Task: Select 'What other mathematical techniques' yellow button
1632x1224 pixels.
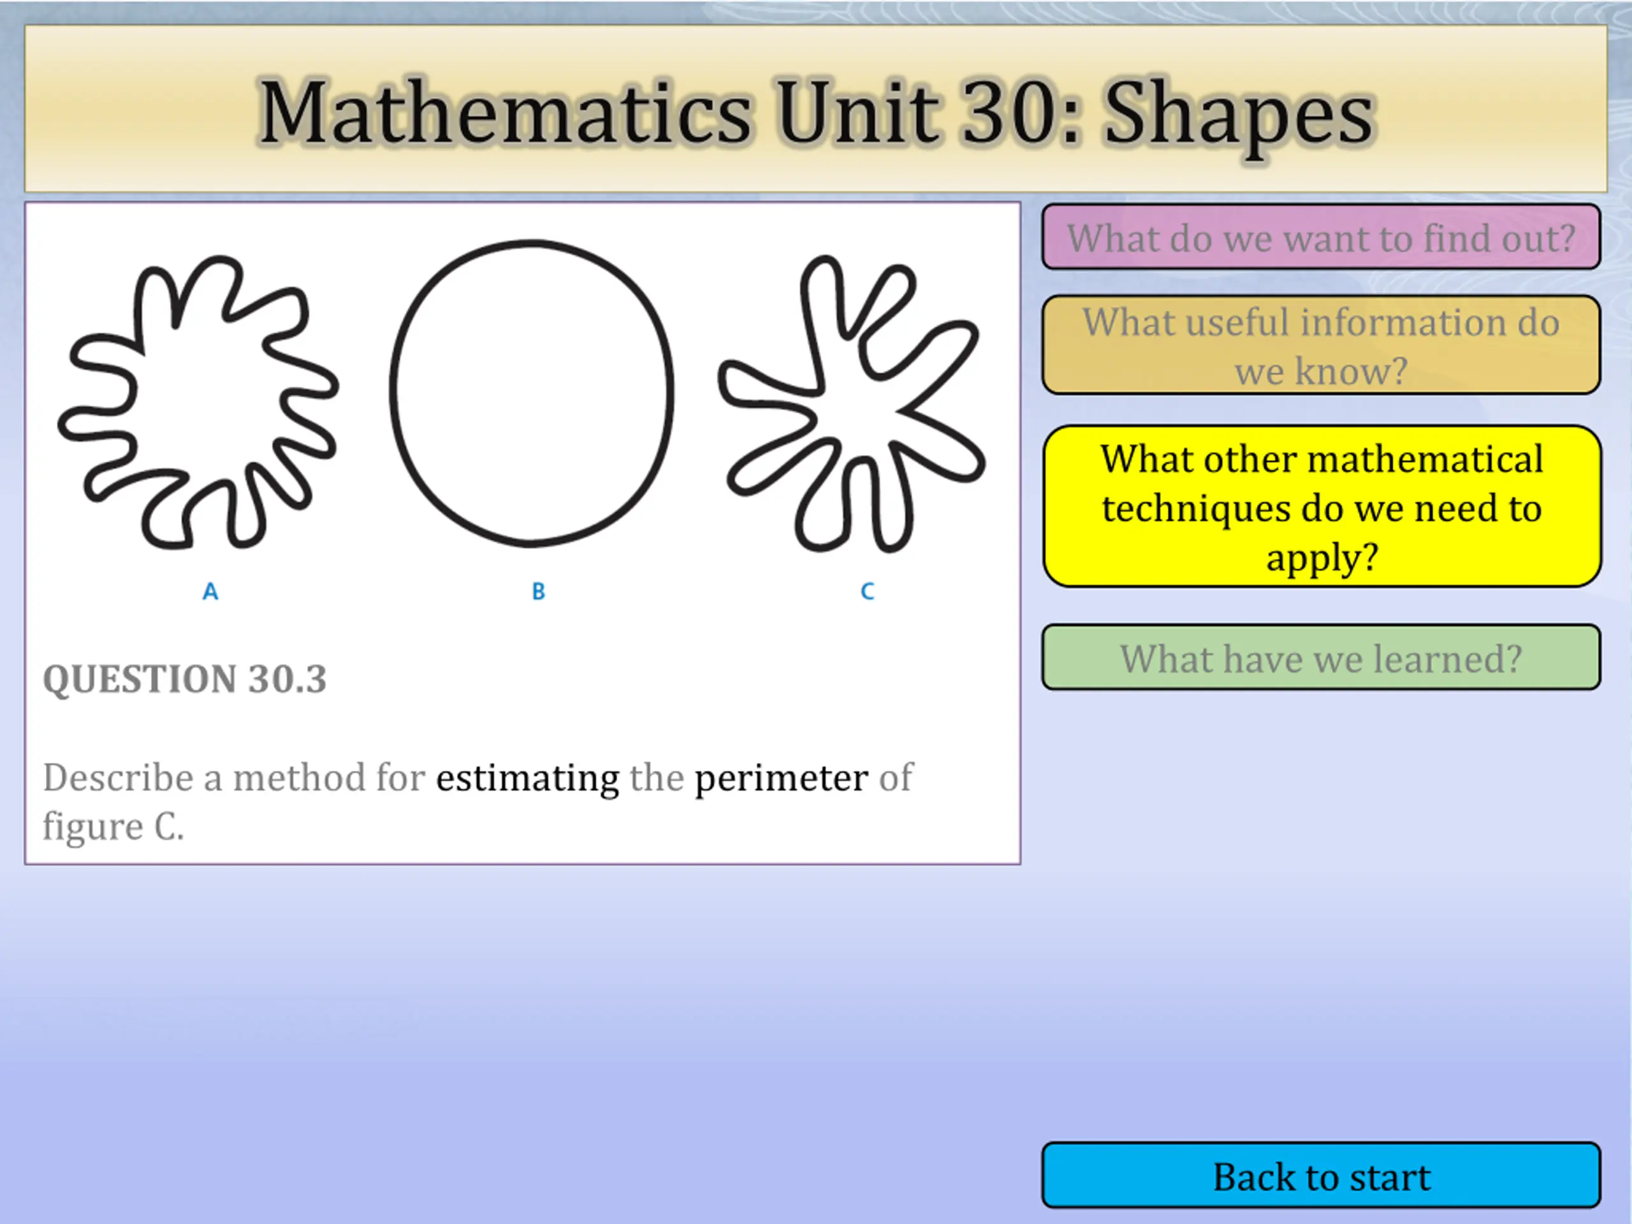Action: point(1322,506)
